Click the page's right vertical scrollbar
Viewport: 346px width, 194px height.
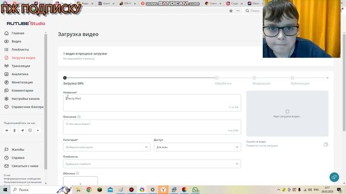[344, 82]
